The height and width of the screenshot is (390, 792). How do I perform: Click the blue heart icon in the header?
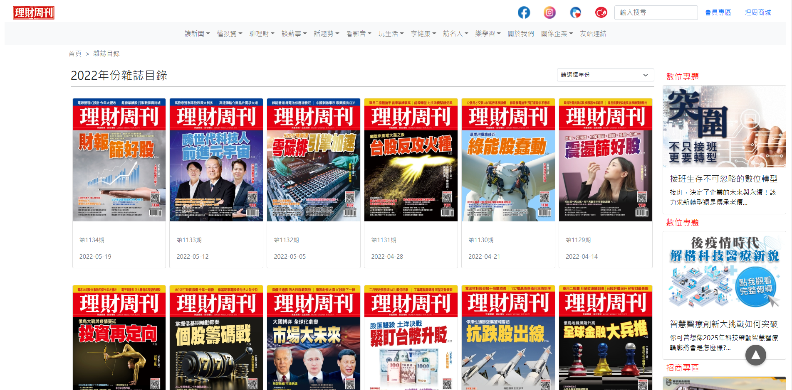(x=575, y=12)
